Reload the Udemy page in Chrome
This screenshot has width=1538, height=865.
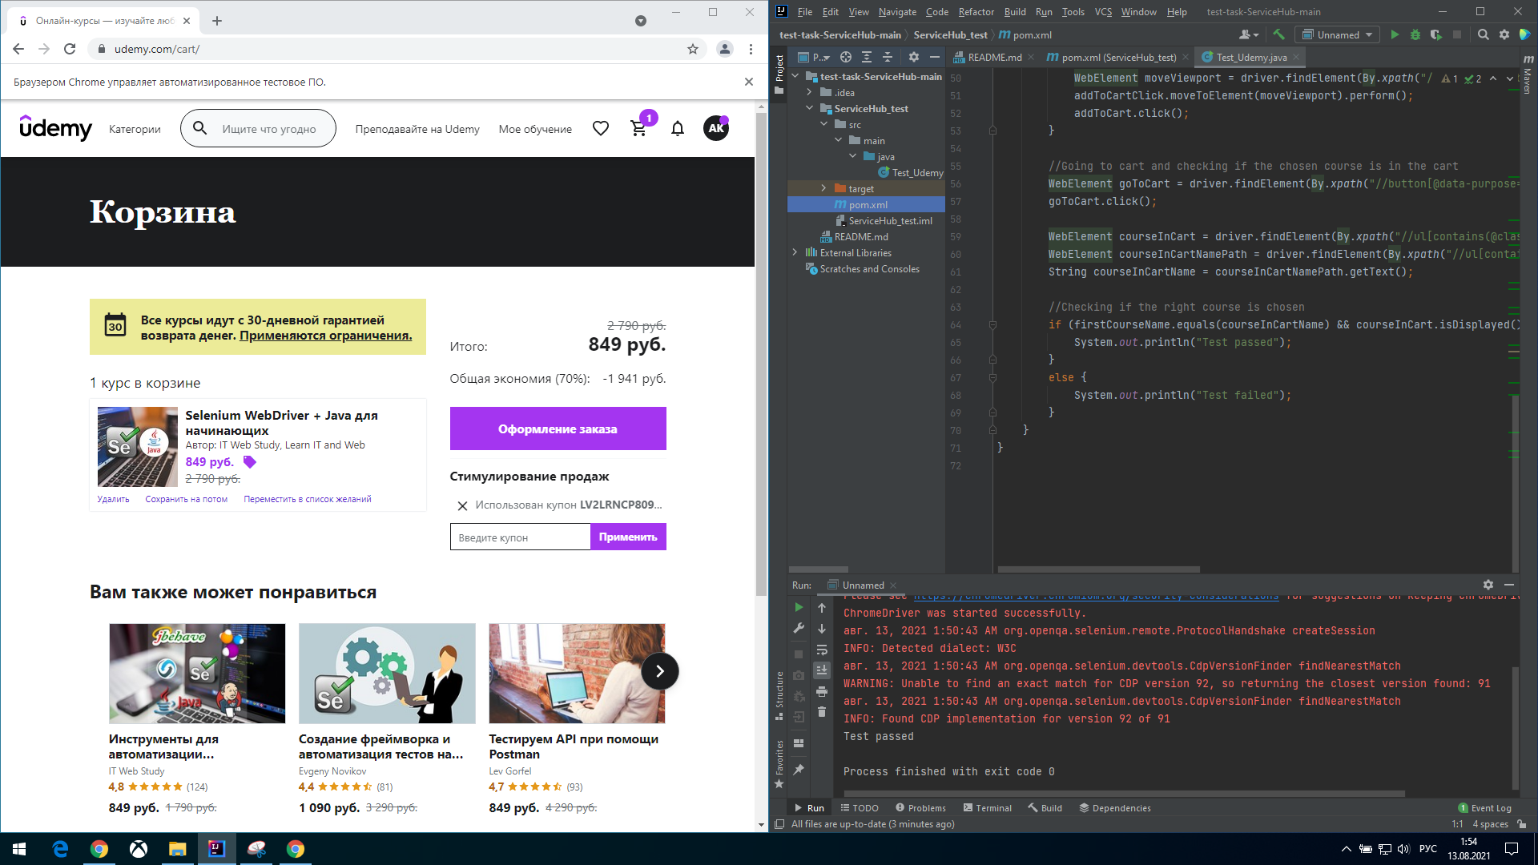pyautogui.click(x=70, y=49)
